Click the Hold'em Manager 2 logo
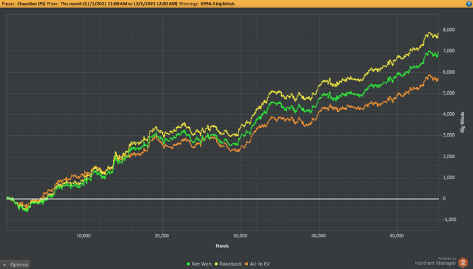Image resolution: width=473 pixels, height=269 pixels. pos(463,262)
